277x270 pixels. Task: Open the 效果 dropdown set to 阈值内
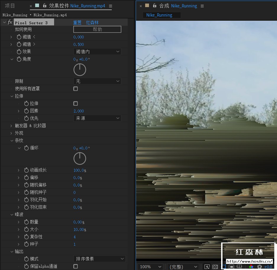97,52
